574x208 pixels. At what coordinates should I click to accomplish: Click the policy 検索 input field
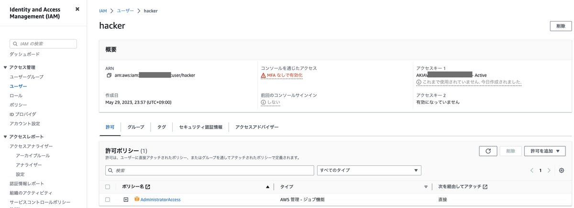coord(210,170)
